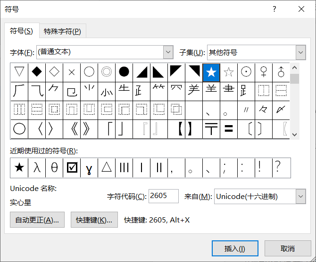The height and width of the screenshot is (262, 316).
Task: Switch to the 特殊字符(P) tab
Action: (62, 32)
